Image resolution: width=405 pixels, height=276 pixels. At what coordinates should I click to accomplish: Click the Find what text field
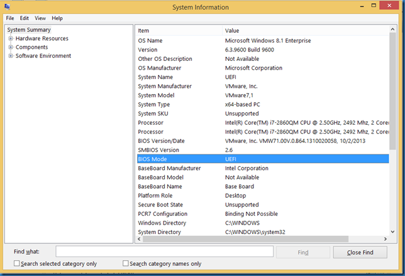pos(164,252)
